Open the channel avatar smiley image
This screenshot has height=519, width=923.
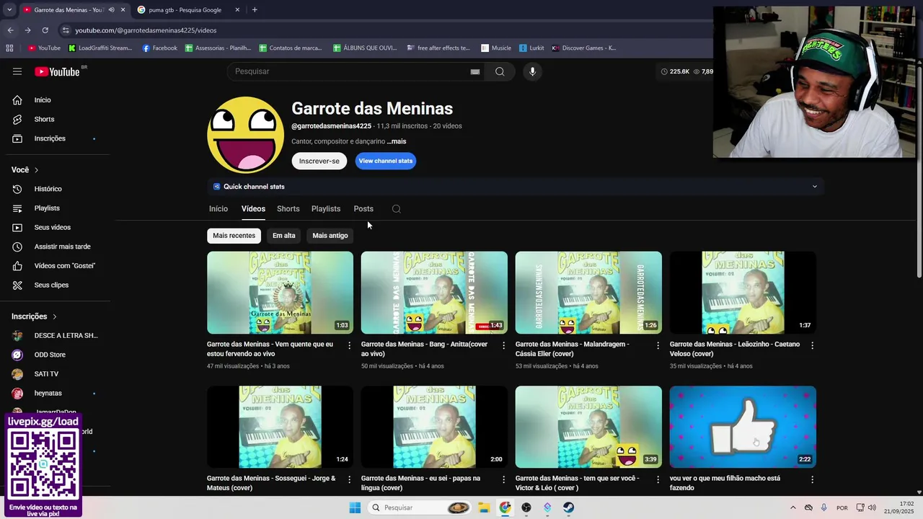pyautogui.click(x=246, y=136)
